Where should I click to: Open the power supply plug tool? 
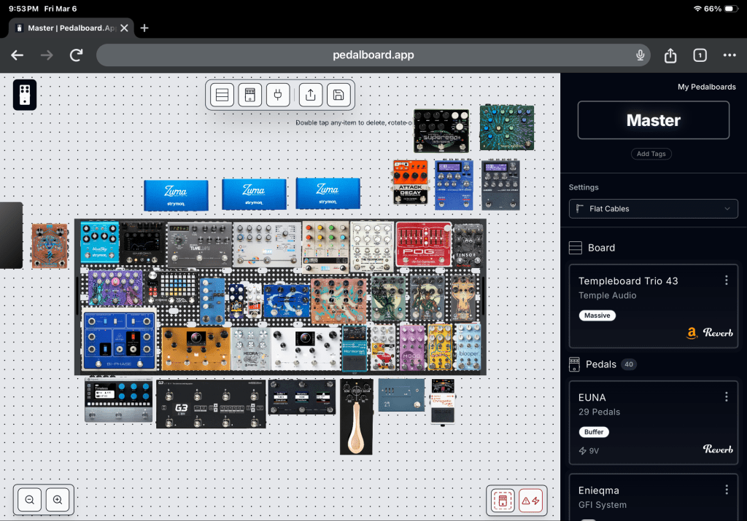(x=278, y=95)
